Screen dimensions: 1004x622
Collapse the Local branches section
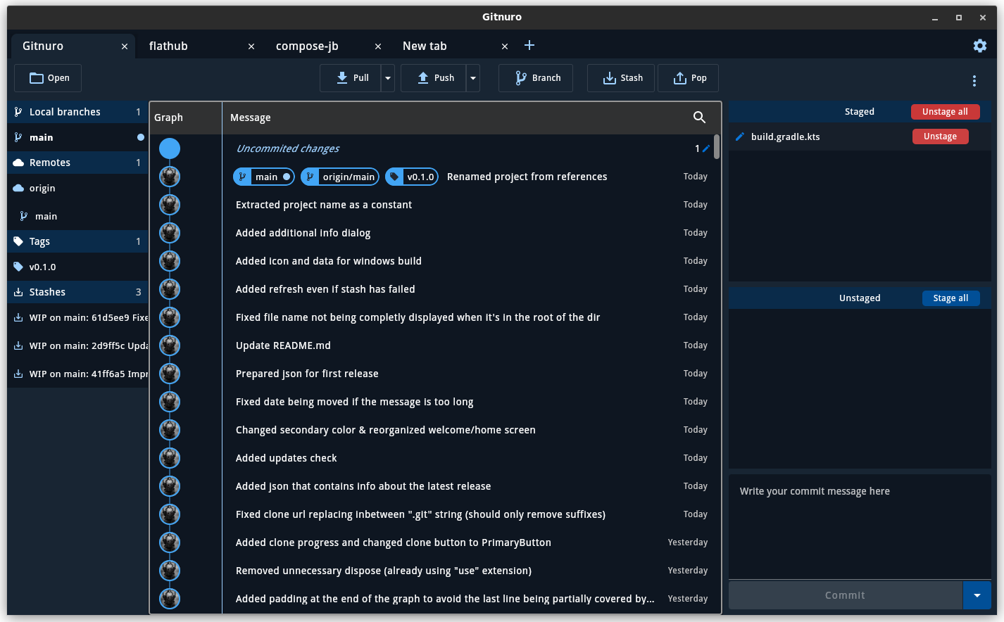[77, 112]
